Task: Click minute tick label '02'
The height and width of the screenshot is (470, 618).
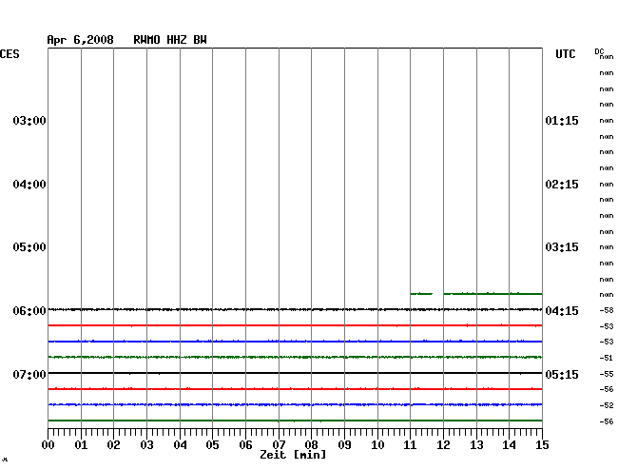Action: point(113,445)
